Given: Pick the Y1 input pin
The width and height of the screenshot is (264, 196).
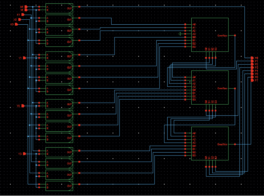Looking at the screenshot, I should pos(24,58).
